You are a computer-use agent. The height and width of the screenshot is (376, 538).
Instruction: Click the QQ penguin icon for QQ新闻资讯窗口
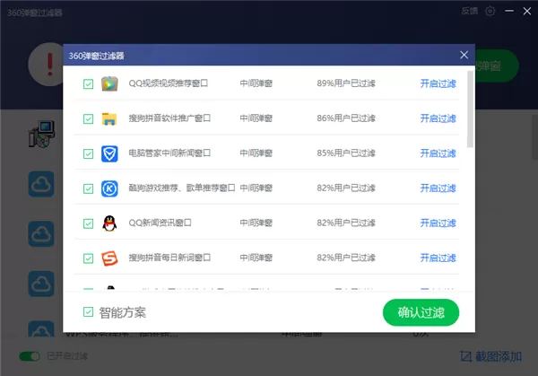pos(109,223)
